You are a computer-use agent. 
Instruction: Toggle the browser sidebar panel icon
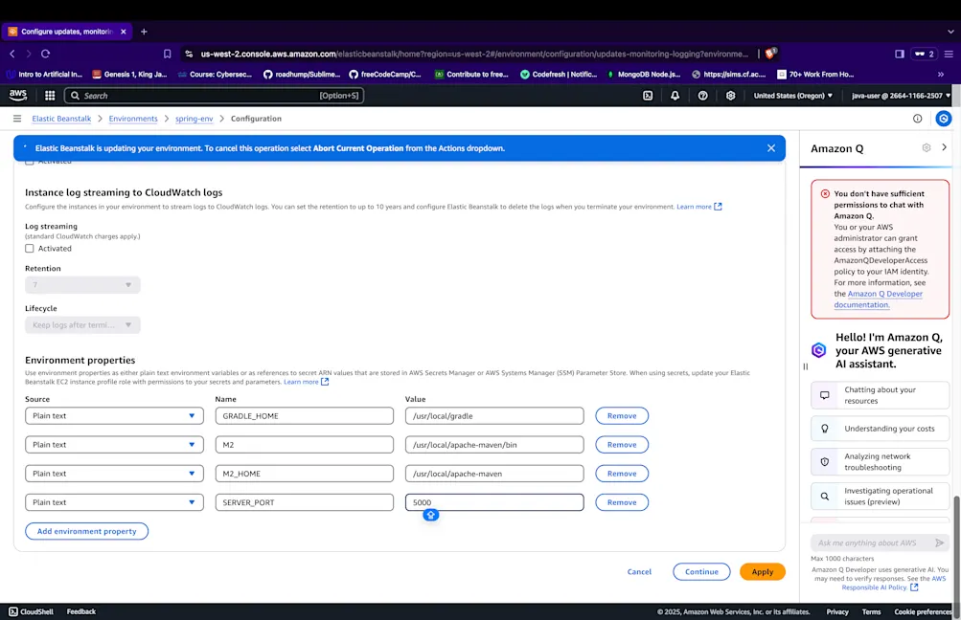(x=899, y=54)
